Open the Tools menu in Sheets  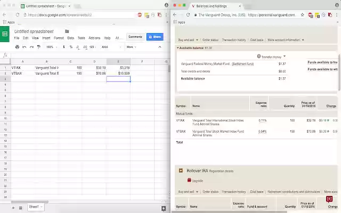click(82, 38)
